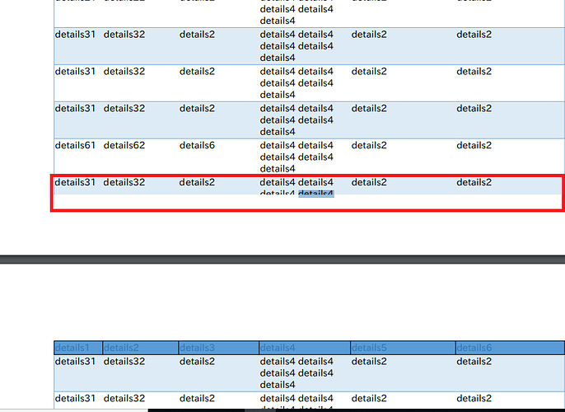Select third-column details2 in red-outlined row

[197, 183]
